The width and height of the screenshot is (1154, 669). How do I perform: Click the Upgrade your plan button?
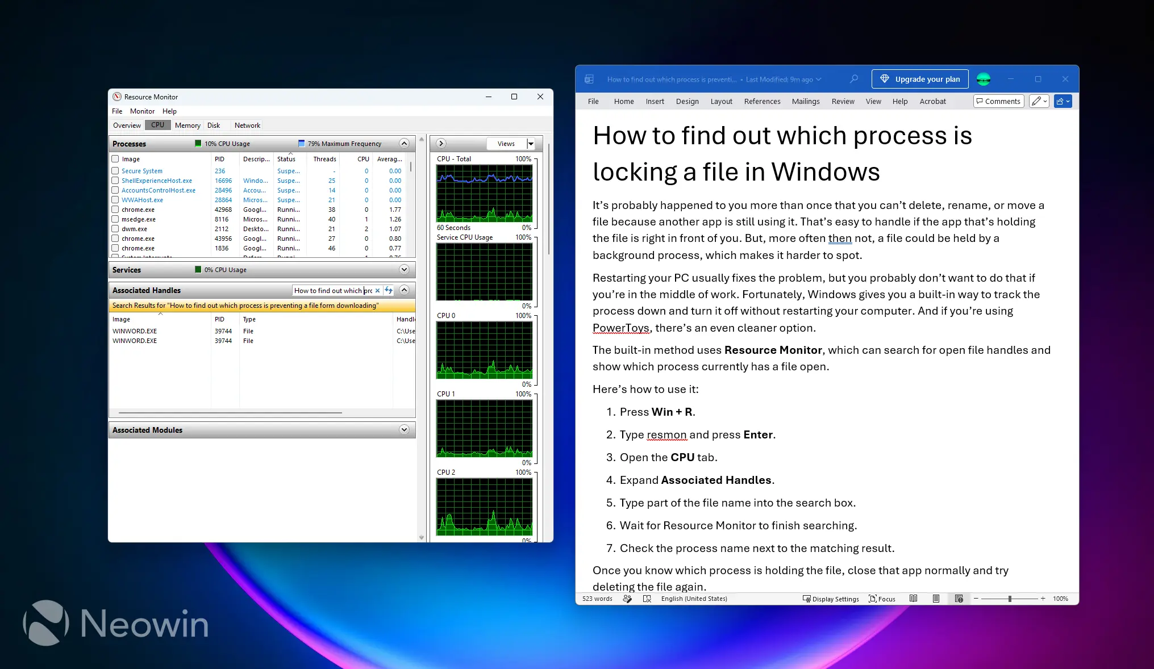click(920, 79)
